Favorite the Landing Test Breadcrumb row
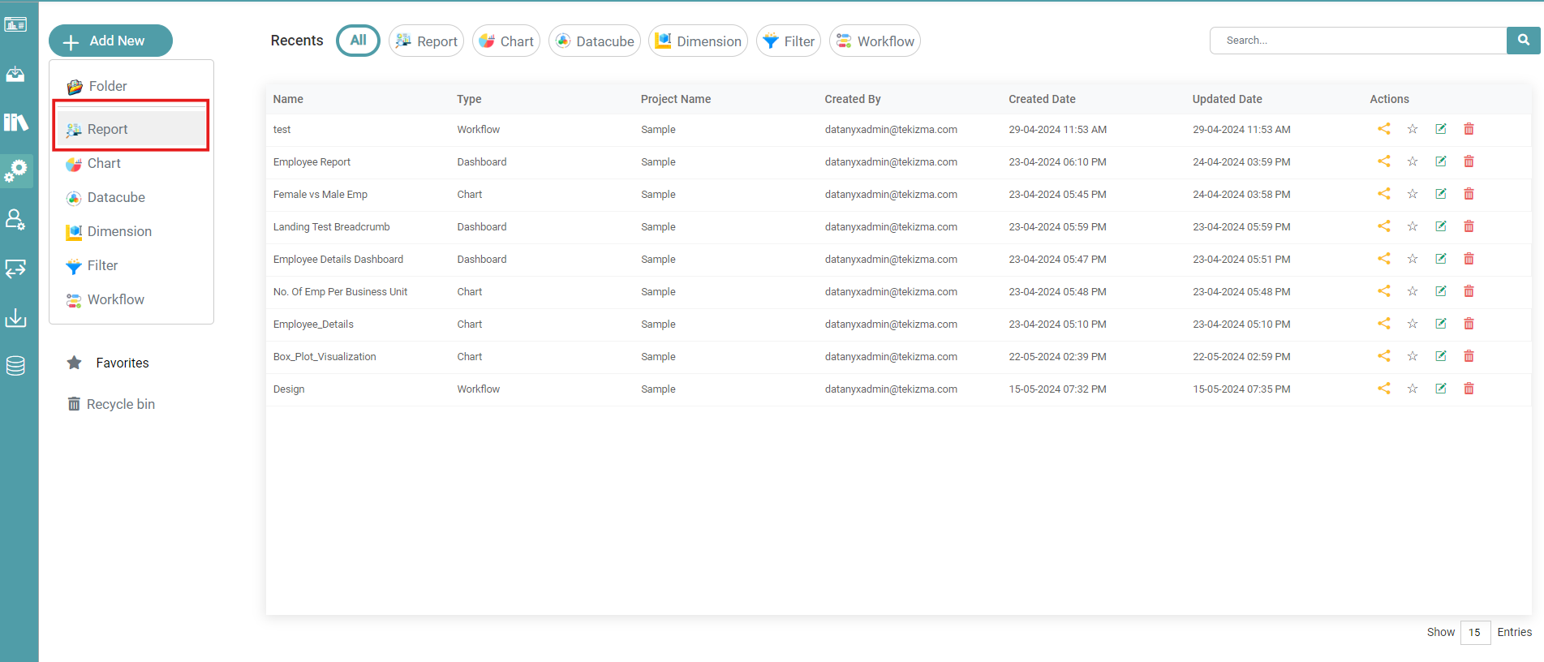 [1412, 226]
